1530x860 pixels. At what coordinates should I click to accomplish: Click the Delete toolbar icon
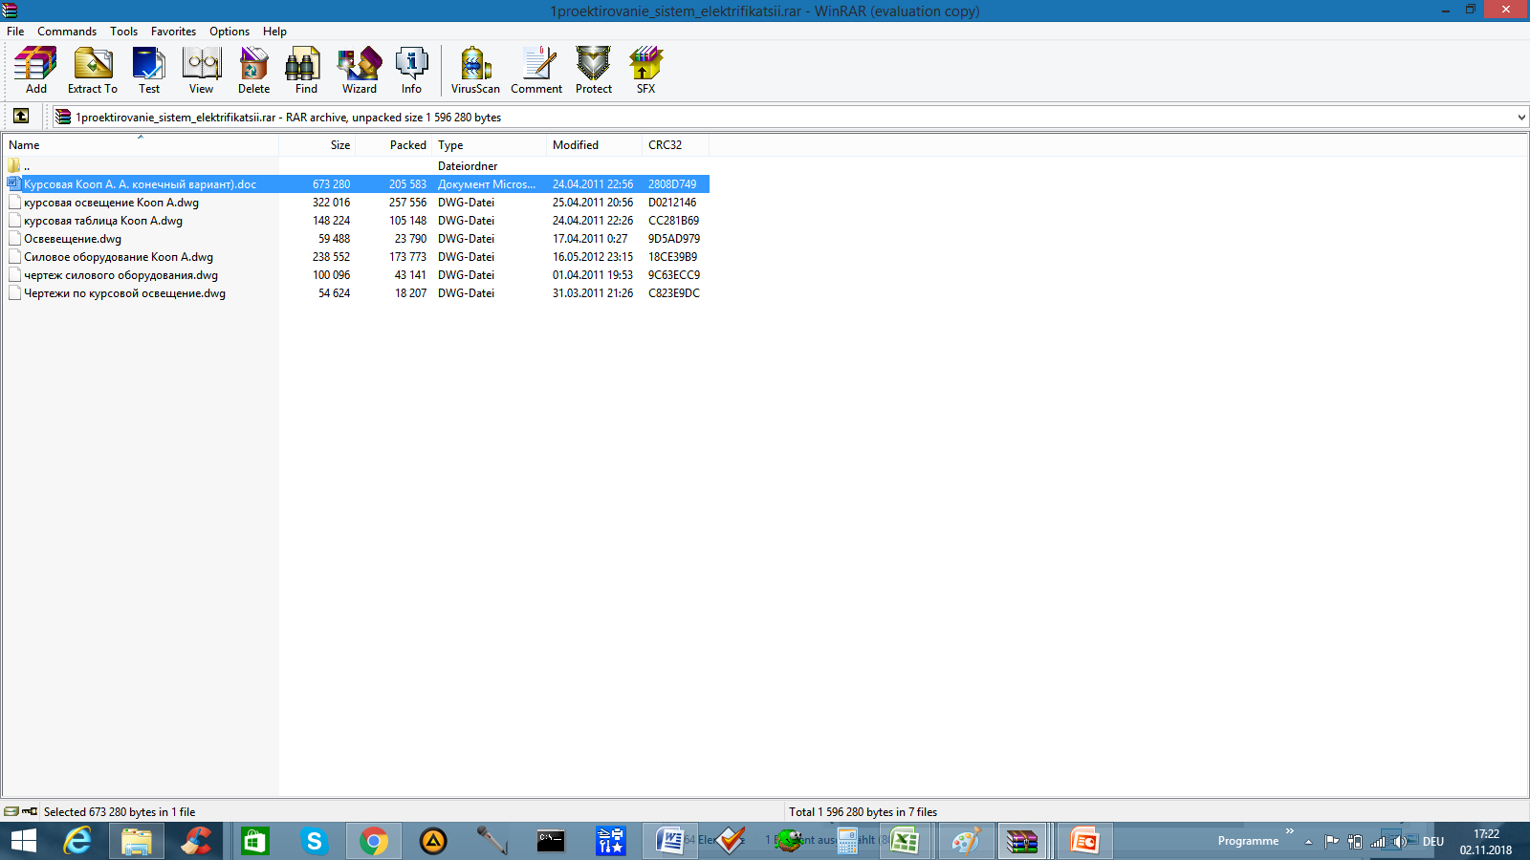(254, 71)
